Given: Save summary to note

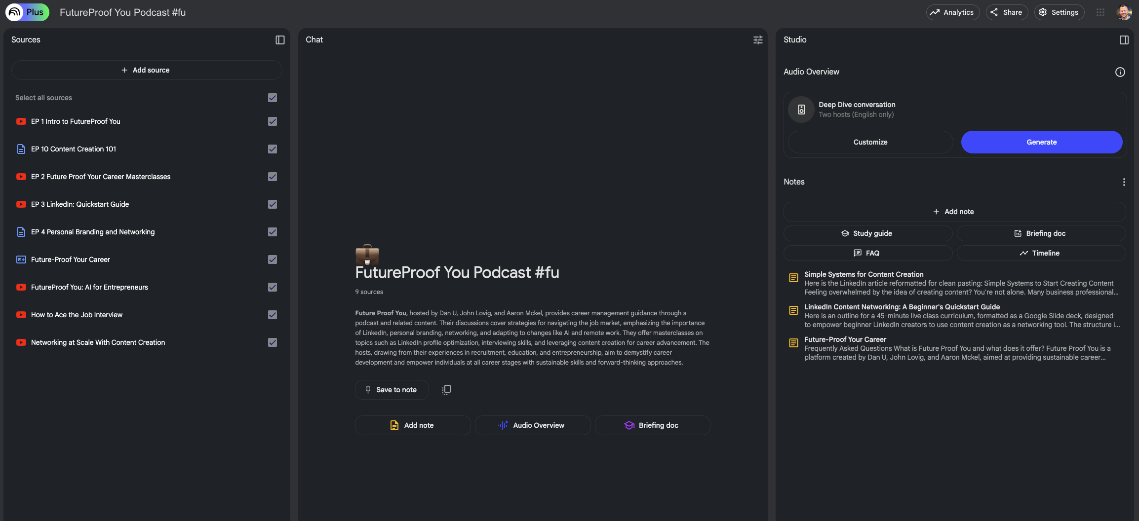Looking at the screenshot, I should (392, 390).
